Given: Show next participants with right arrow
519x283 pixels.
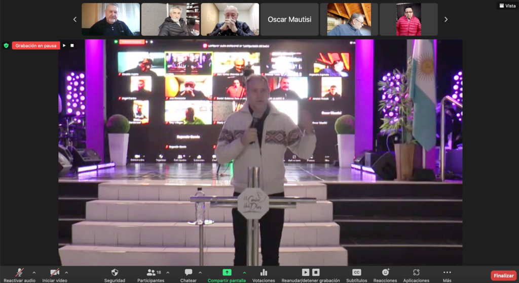Looking at the screenshot, I should (446, 20).
